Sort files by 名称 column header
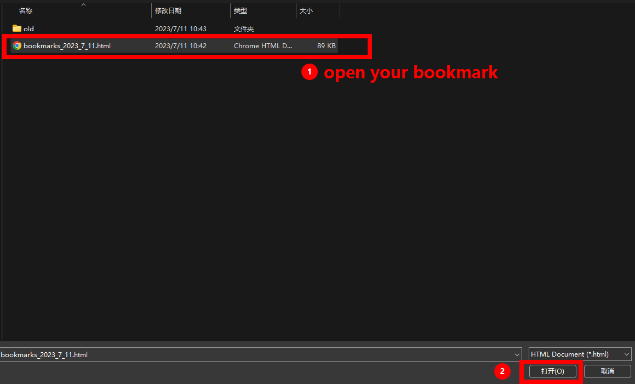 26,11
